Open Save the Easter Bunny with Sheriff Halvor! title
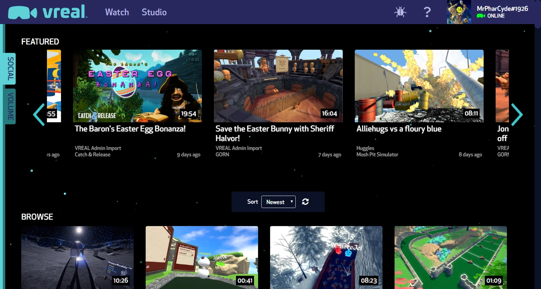The width and height of the screenshot is (541, 289). (275, 133)
